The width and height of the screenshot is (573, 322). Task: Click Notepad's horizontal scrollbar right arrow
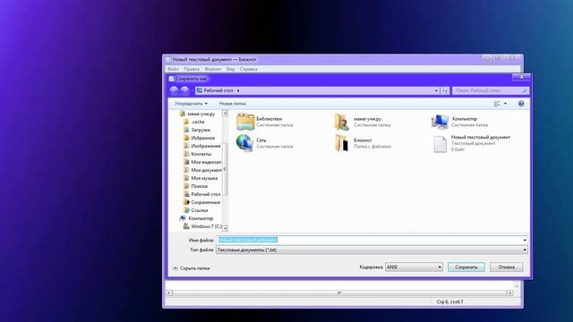point(509,292)
